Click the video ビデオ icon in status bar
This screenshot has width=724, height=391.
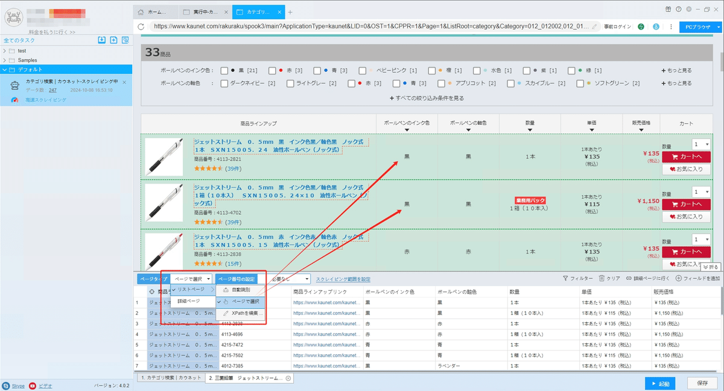pyautogui.click(x=33, y=385)
